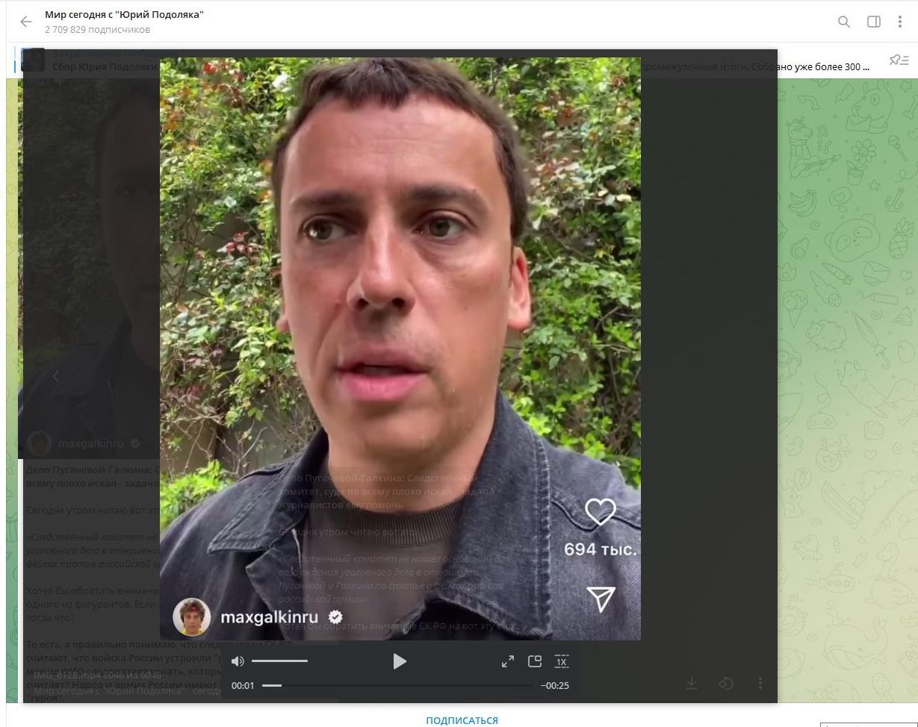The height and width of the screenshot is (727, 918).
Task: Enter fullscreen mode for the video
Action: click(507, 661)
